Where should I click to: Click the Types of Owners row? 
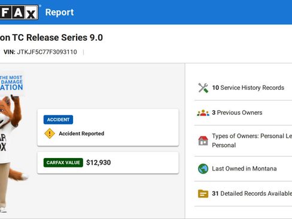(243, 141)
